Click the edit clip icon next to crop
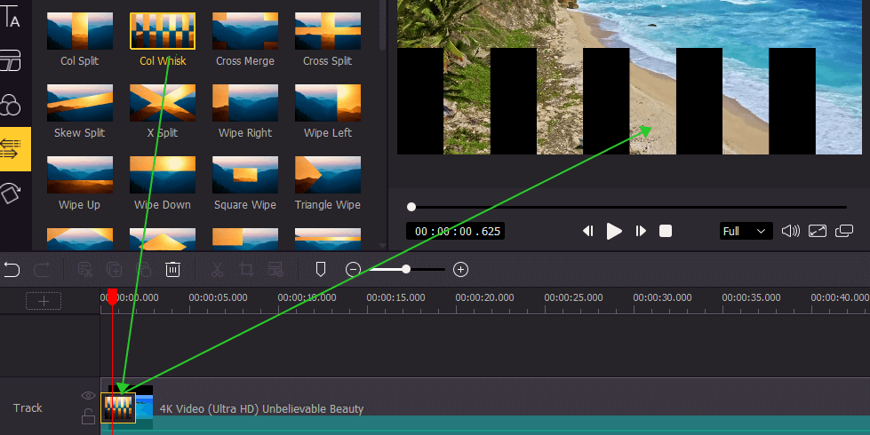Screen dimensions: 870x435 pos(275,270)
